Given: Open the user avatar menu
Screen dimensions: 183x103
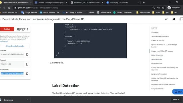Looking at the screenshot, I should point(181,19).
